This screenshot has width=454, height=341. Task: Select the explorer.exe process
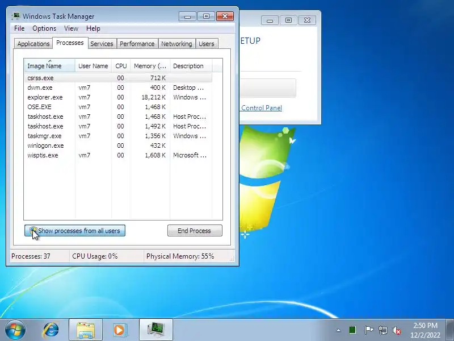119,97
